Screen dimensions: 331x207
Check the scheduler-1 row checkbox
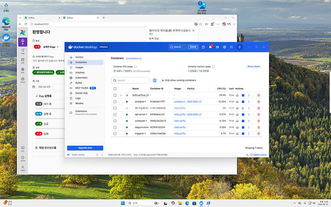pos(115,121)
